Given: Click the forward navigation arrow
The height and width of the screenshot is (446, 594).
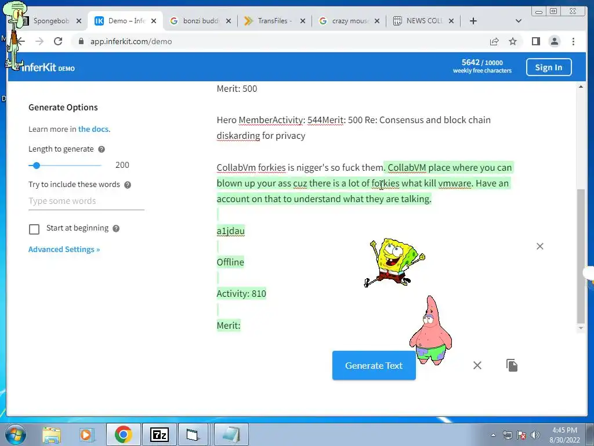Looking at the screenshot, I should click(x=39, y=41).
